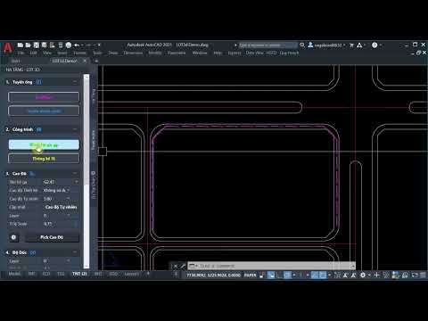This screenshot has height=321, width=428.
Task: Click the Open file folder icon
Action: coord(29,45)
